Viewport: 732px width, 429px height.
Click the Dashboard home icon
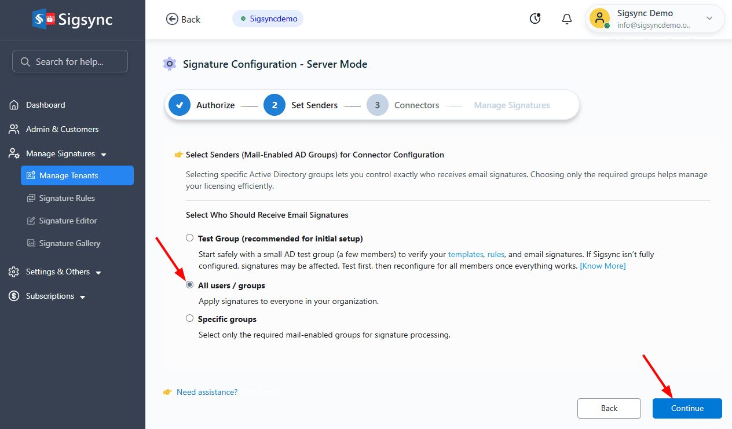[x=14, y=105]
